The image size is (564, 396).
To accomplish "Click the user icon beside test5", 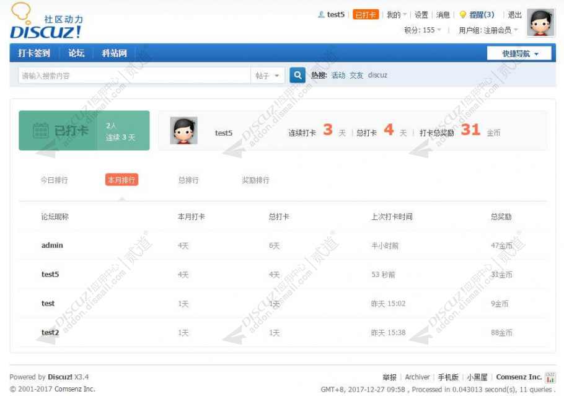I will pos(321,15).
